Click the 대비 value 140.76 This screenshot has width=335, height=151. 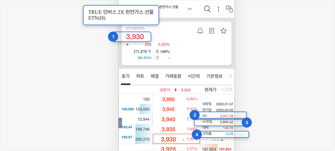click(x=228, y=128)
